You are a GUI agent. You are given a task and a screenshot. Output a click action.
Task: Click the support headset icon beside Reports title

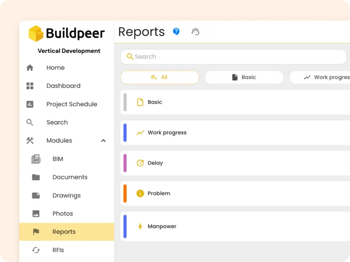point(195,32)
